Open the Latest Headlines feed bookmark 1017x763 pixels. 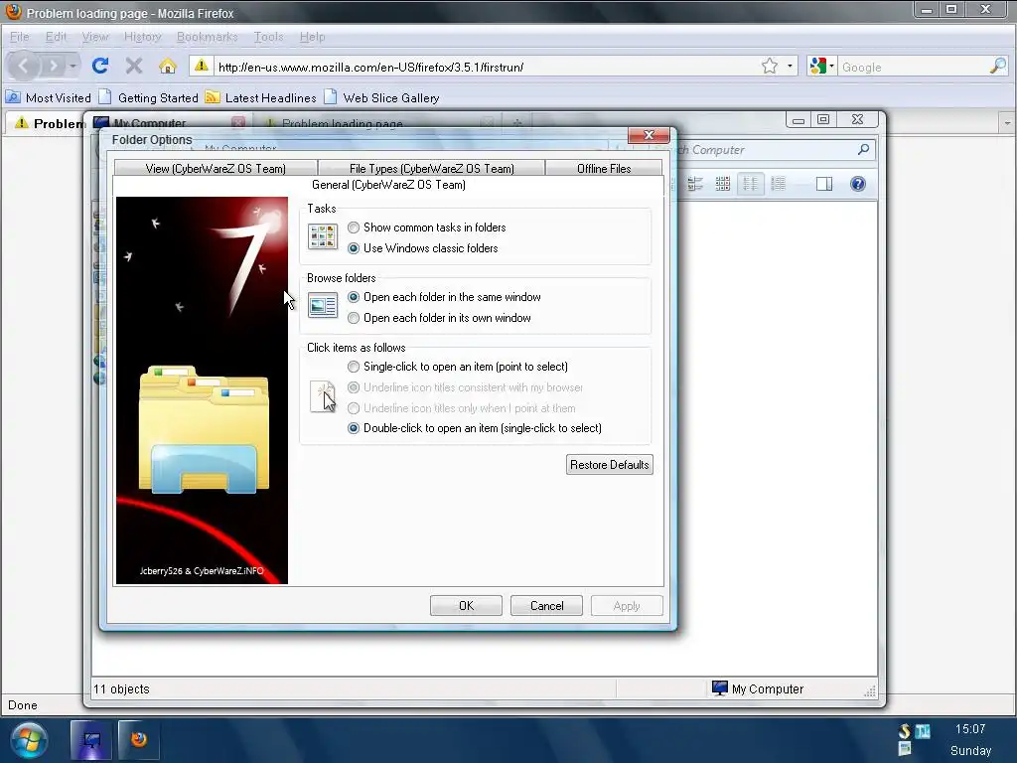[x=261, y=98]
